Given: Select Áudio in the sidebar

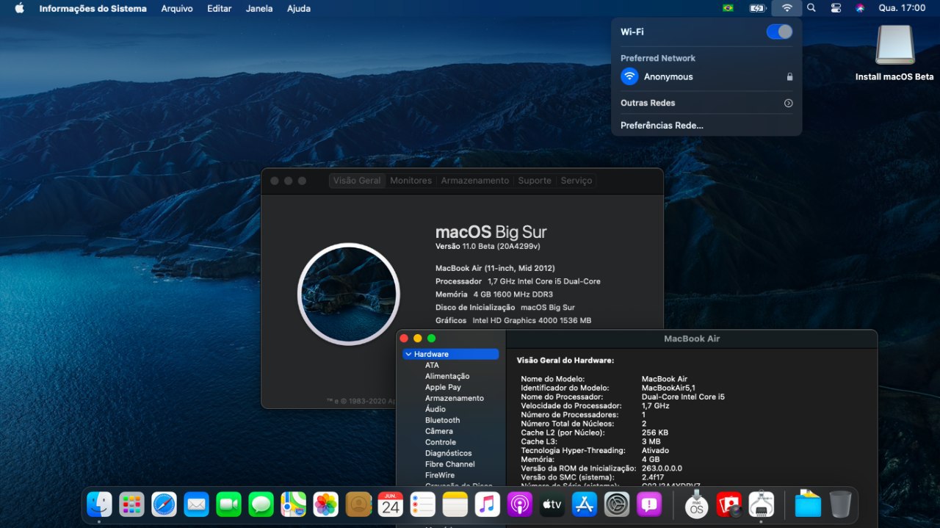Looking at the screenshot, I should (435, 409).
